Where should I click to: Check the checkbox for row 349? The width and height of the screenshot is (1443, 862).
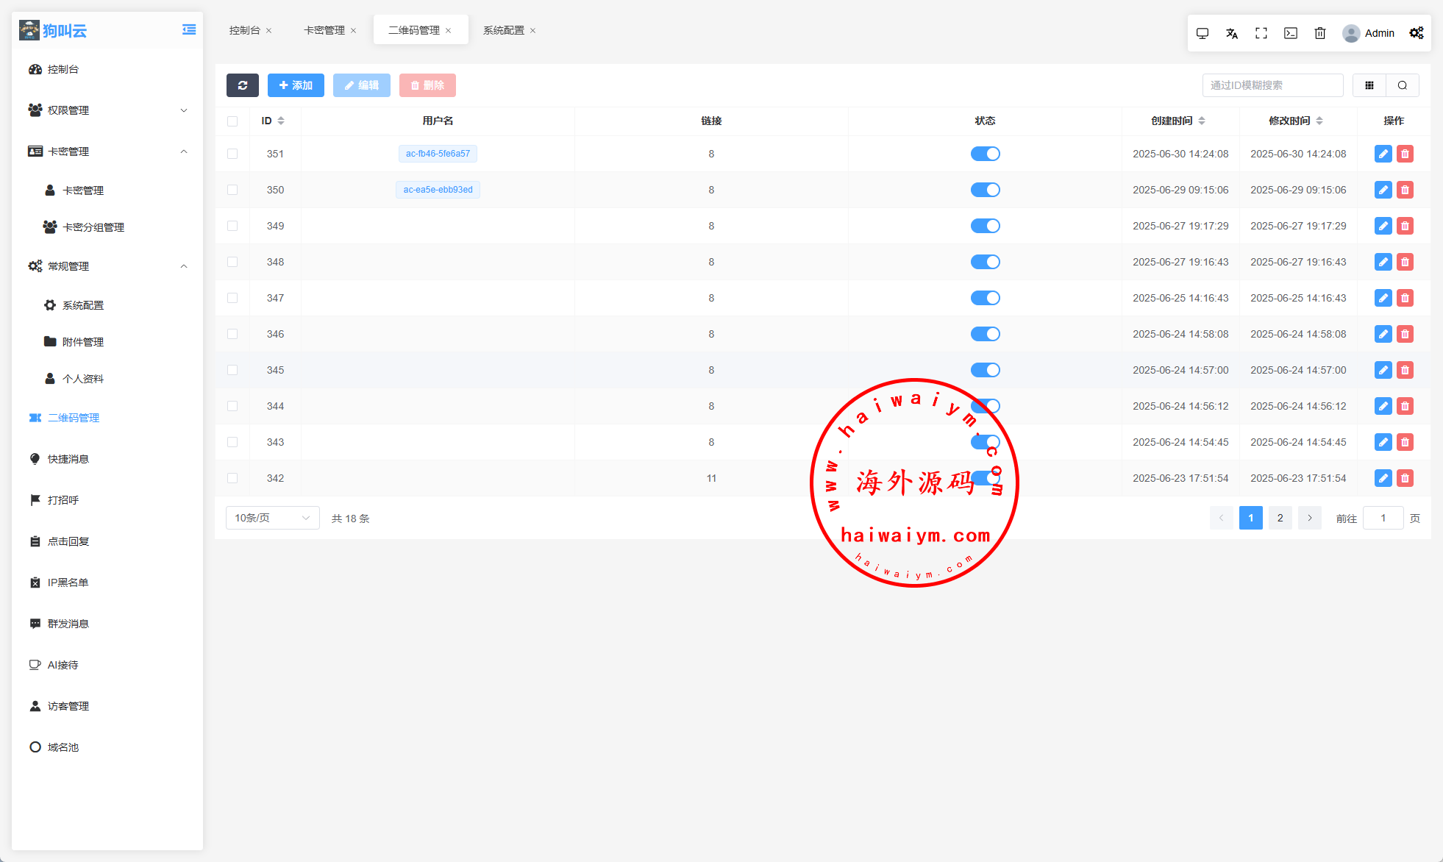click(232, 226)
